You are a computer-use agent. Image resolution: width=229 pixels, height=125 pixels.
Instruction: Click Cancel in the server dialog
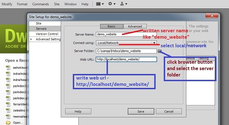[169, 111]
